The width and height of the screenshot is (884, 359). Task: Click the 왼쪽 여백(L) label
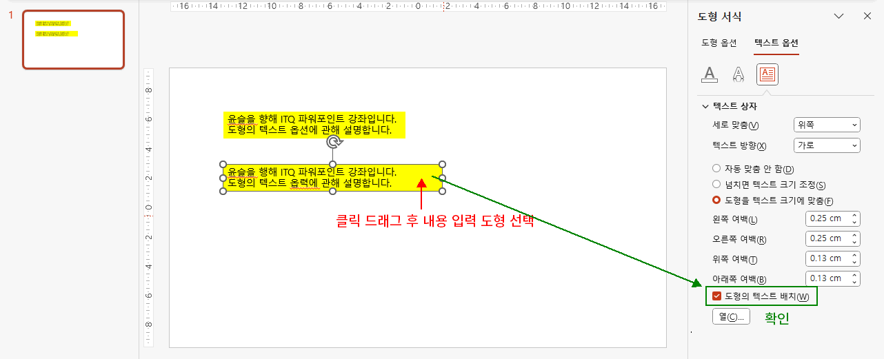click(x=735, y=220)
